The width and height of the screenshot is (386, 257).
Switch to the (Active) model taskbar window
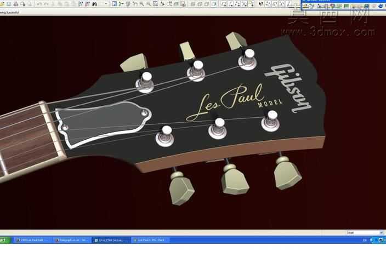111,240
